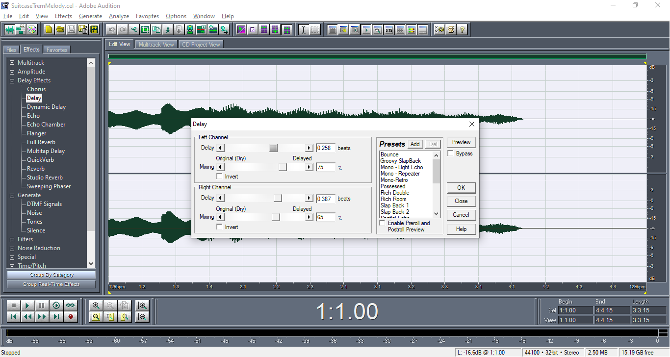
Task: Open the Favorites menu in menu bar
Action: 147,16
